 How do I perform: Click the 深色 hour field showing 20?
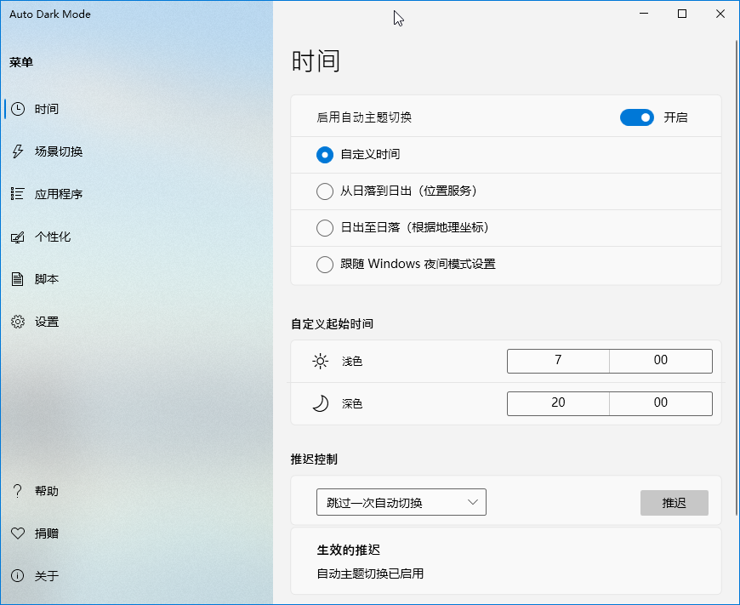(x=558, y=403)
